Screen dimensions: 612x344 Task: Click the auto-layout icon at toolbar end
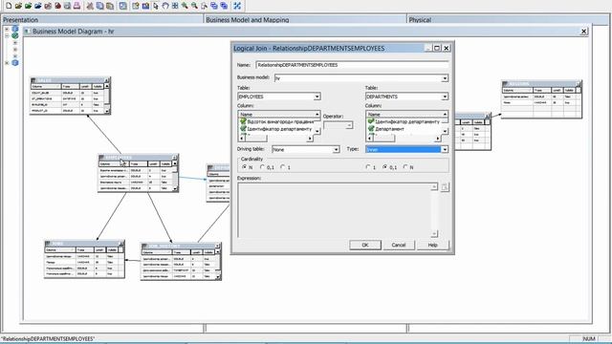237,6
